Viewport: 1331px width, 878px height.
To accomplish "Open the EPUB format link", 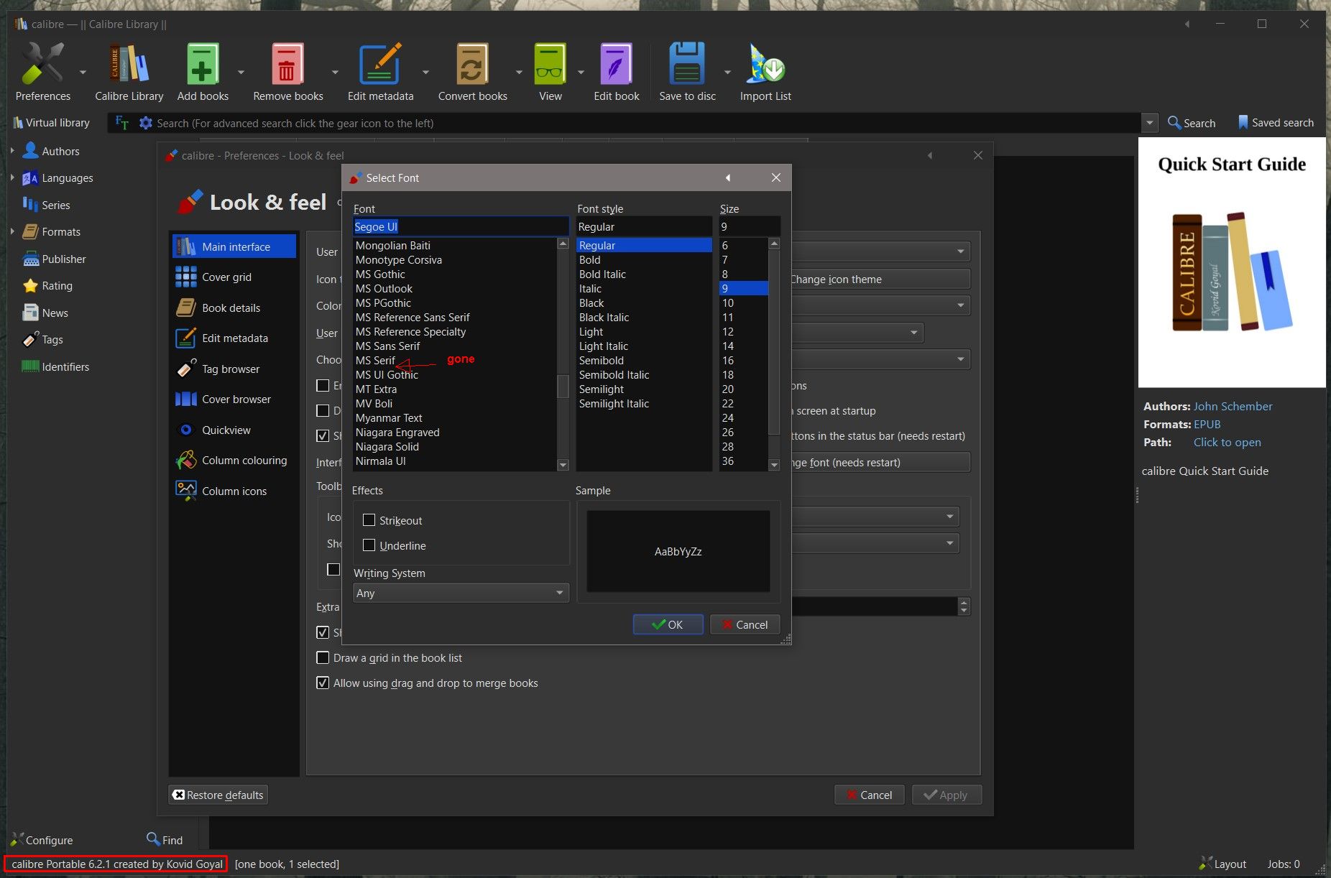I will coord(1207,424).
